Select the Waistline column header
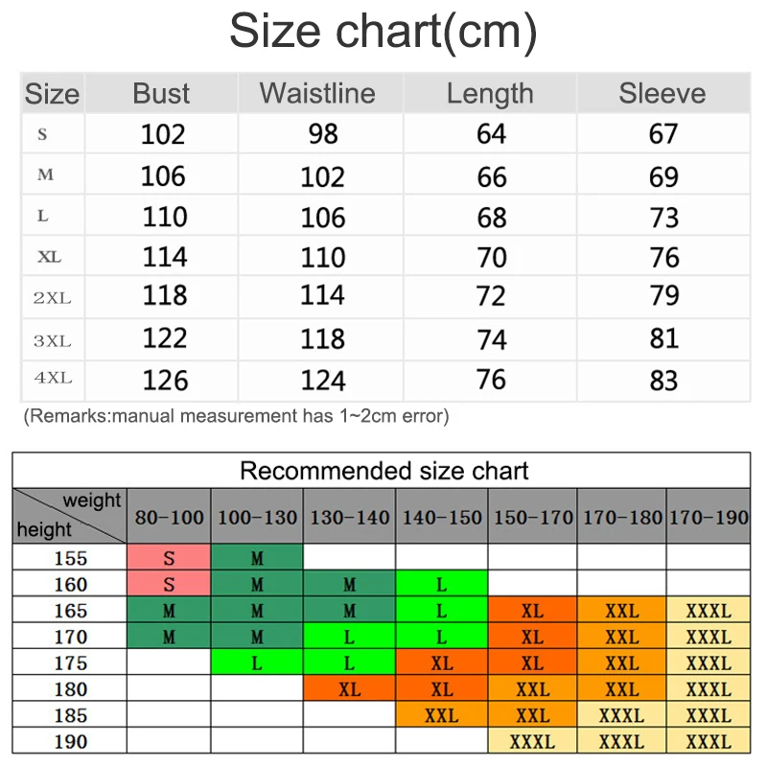This screenshot has width=767, height=767. [317, 94]
